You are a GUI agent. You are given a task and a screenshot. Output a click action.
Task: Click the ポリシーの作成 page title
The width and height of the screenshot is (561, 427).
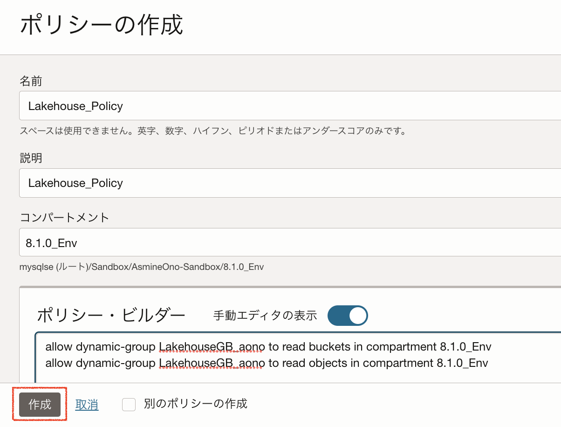click(x=102, y=25)
